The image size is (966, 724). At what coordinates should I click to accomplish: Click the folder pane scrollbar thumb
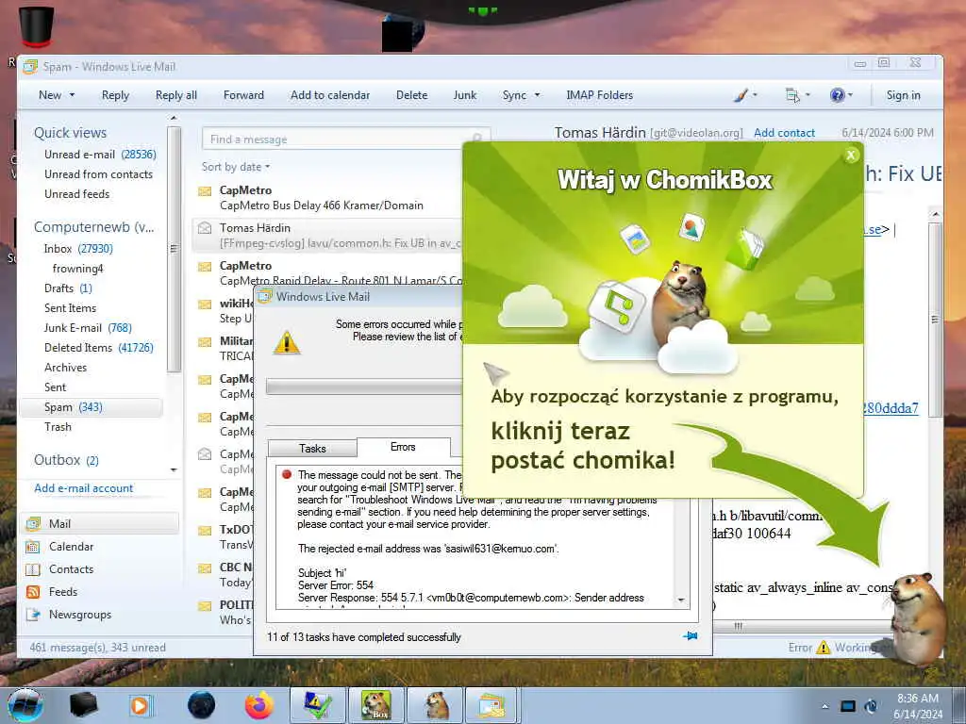174,249
